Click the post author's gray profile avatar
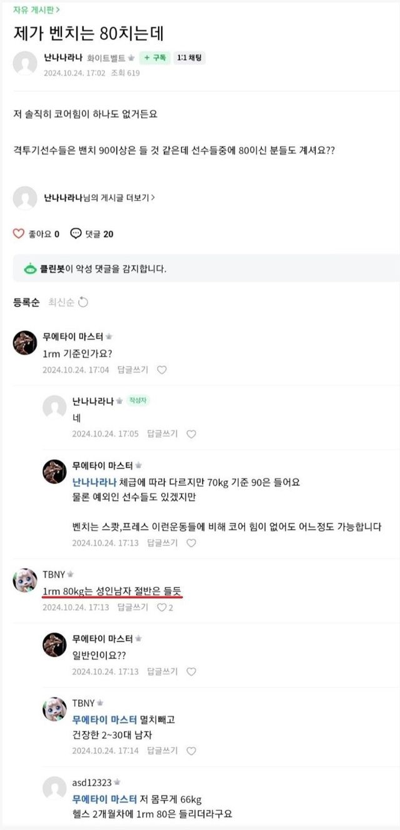The height and width of the screenshot is (830, 400). pyautogui.click(x=25, y=63)
